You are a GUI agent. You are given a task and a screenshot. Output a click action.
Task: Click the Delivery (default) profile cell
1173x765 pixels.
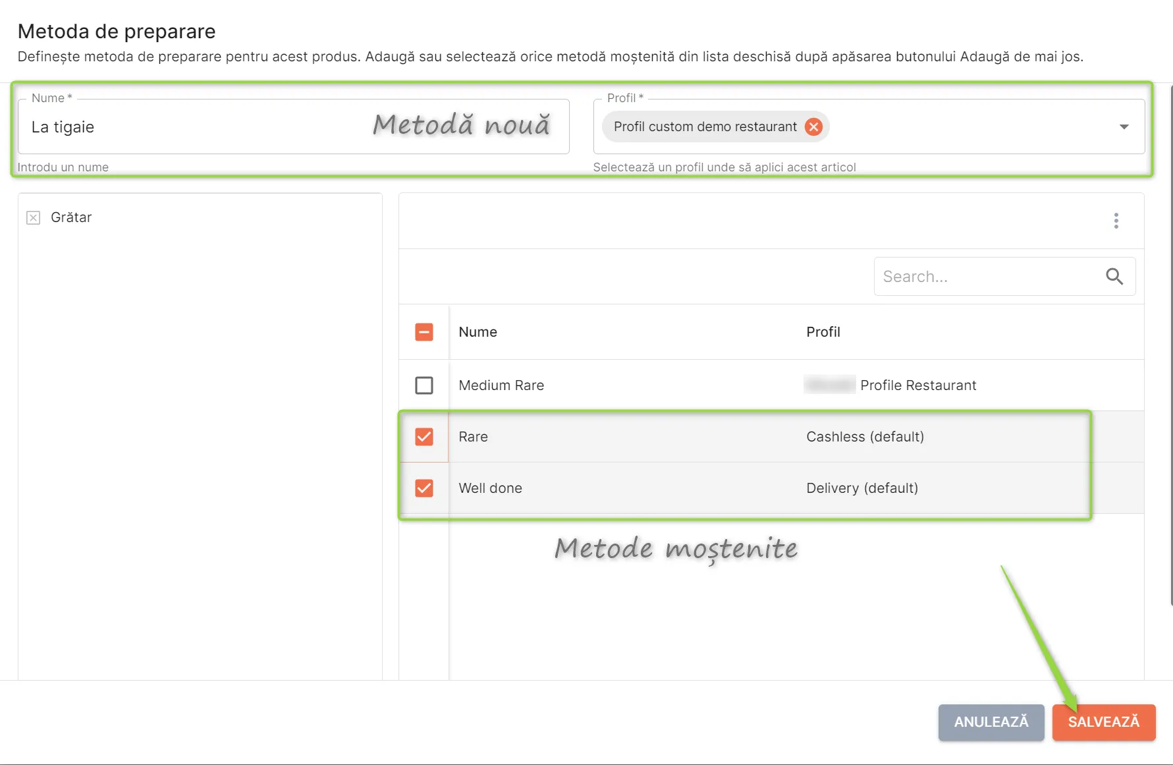(862, 488)
